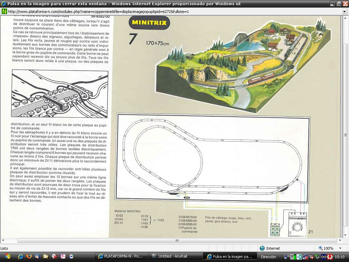Click the horizontal scrollbar thumb
This screenshot has height=262, width=349.
tap(177, 241)
